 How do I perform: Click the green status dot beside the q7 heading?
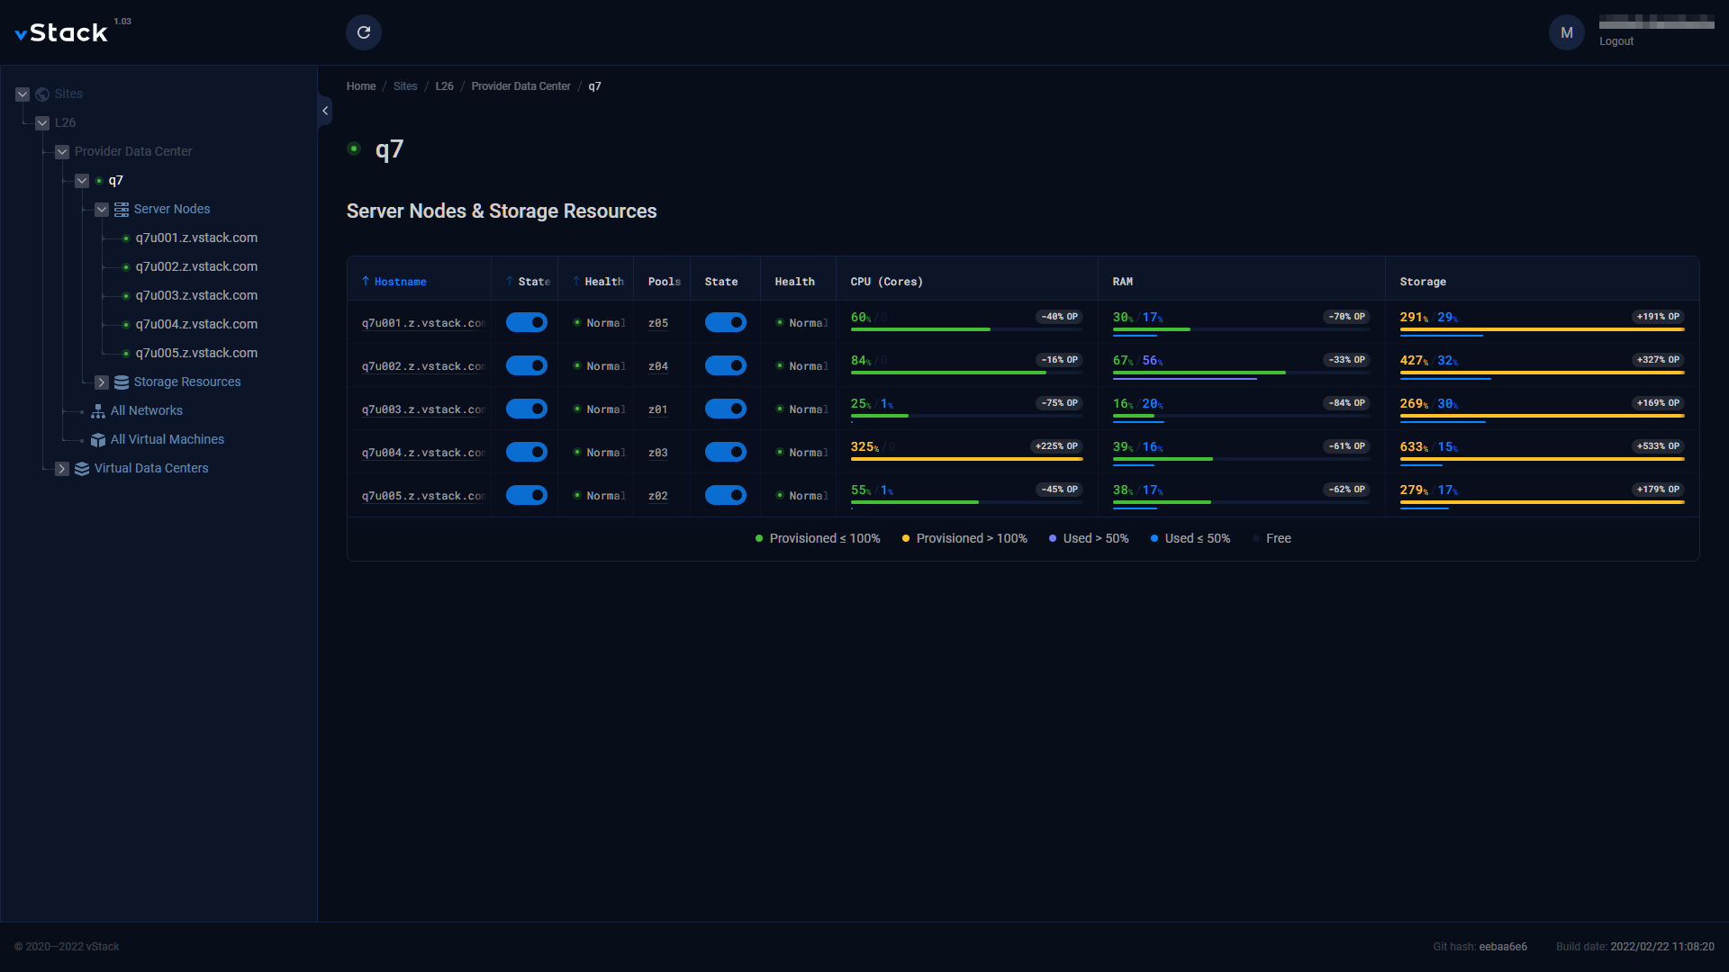click(x=354, y=148)
